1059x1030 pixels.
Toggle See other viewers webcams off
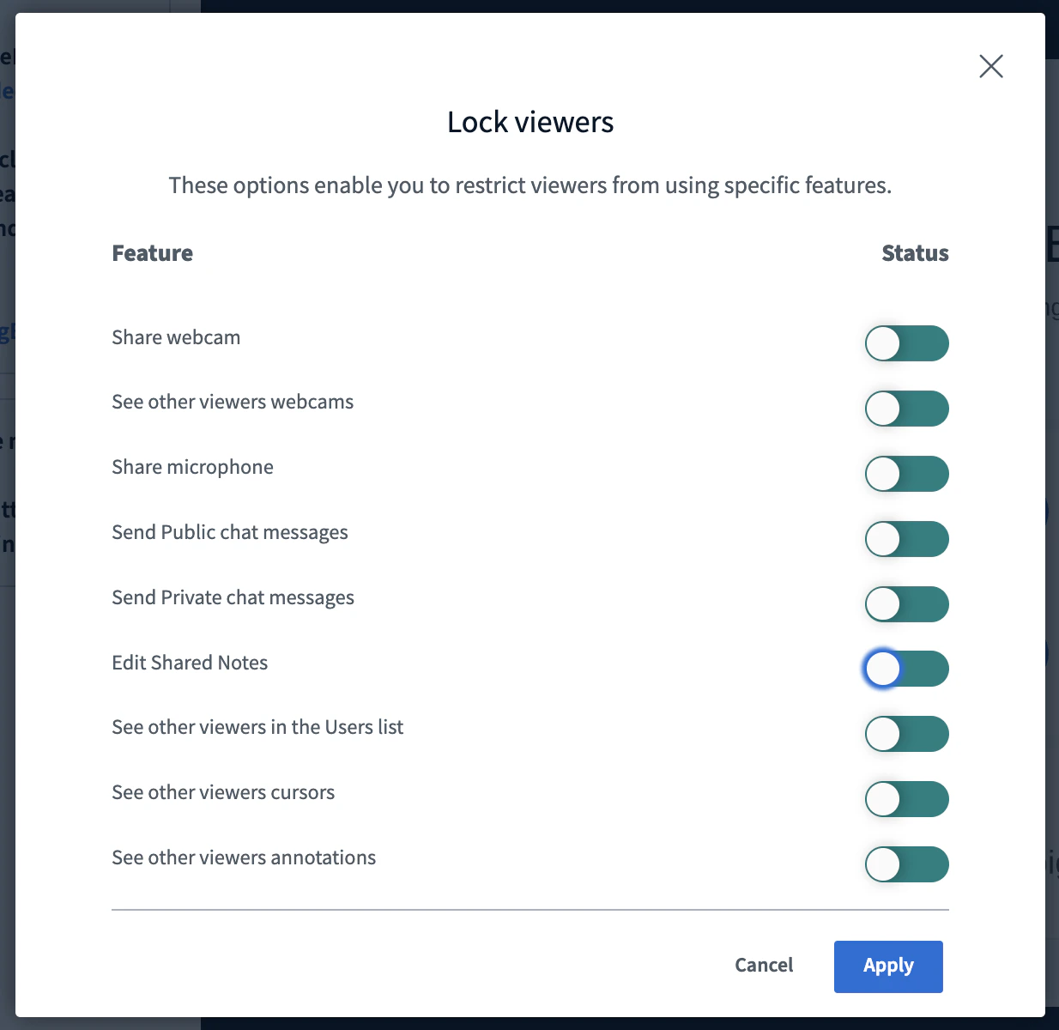(906, 409)
